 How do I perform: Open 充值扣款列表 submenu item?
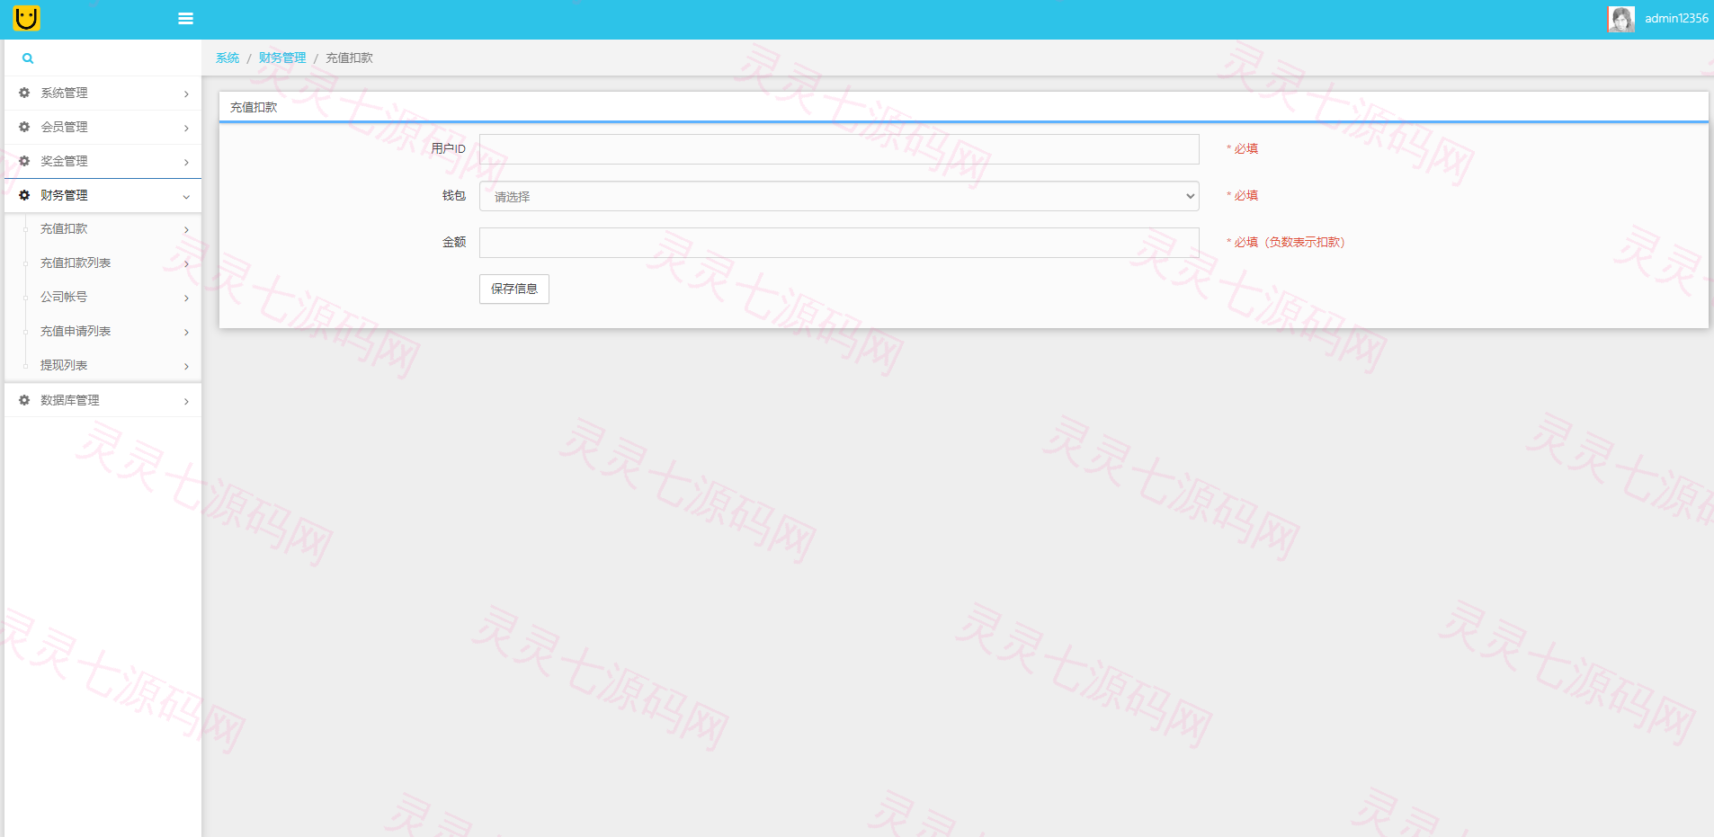[103, 263]
